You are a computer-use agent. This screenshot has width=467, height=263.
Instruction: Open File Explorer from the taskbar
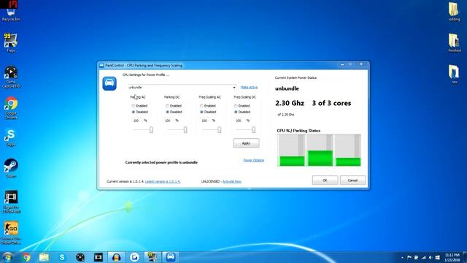click(x=44, y=257)
